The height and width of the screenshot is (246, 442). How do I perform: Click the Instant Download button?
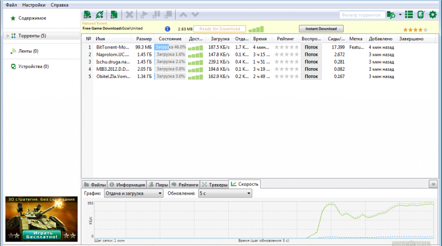pos(321,29)
